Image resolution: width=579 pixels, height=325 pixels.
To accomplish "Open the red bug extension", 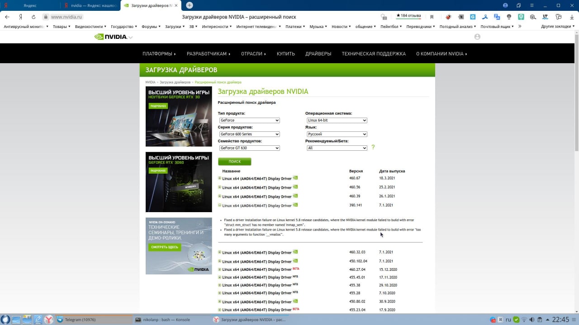I will pyautogui.click(x=448, y=17).
